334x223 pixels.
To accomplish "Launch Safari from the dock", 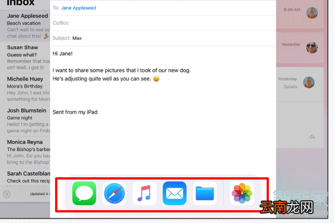I will [114, 193].
